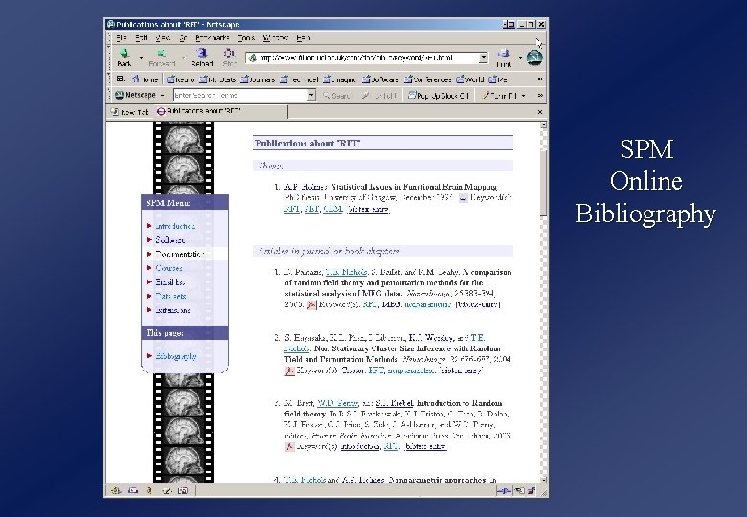This screenshot has width=747, height=517.
Task: Show more search toolbar items via chevron
Action: pyautogui.click(x=540, y=95)
